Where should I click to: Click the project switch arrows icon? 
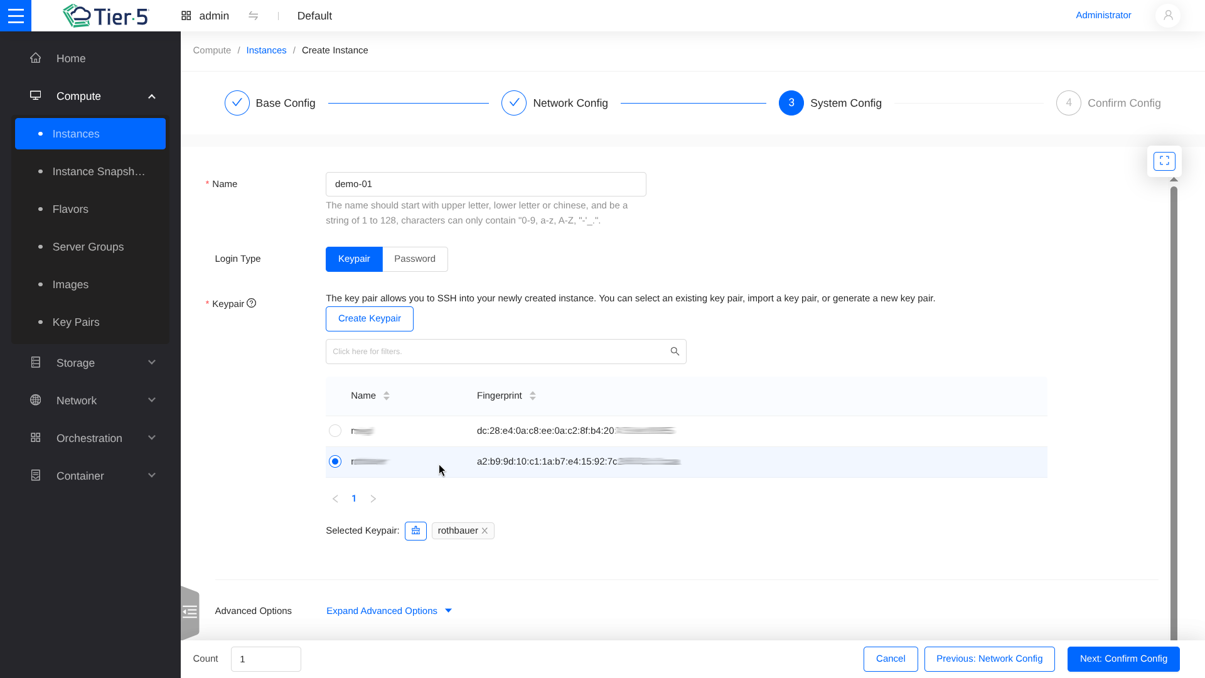coord(254,16)
